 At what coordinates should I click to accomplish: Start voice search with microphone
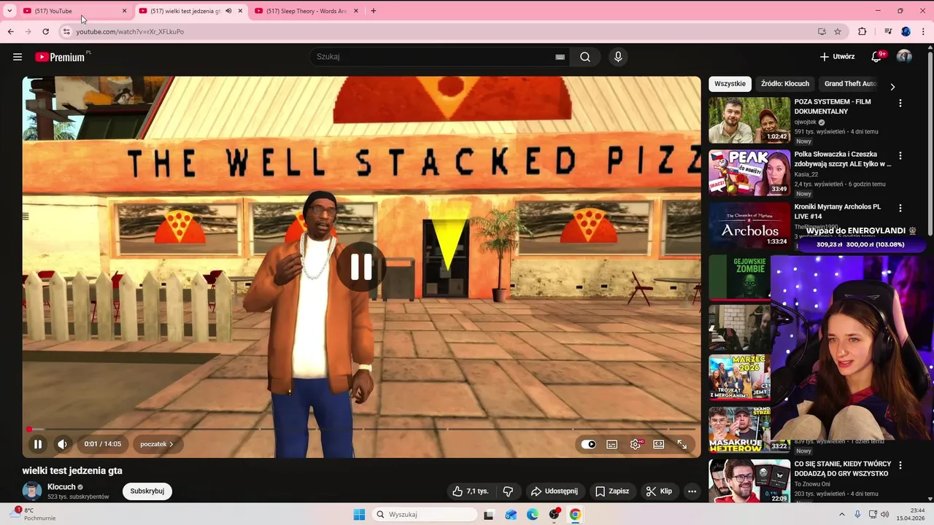618,57
